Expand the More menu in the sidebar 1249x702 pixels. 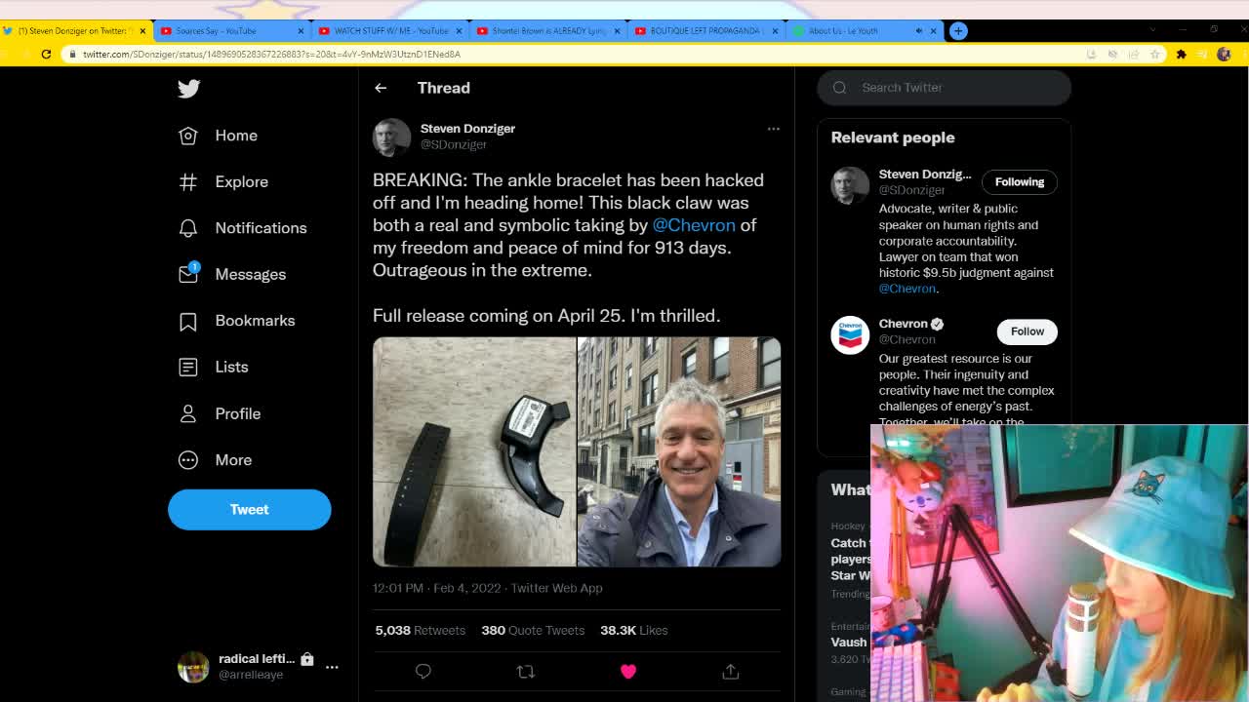(216, 459)
